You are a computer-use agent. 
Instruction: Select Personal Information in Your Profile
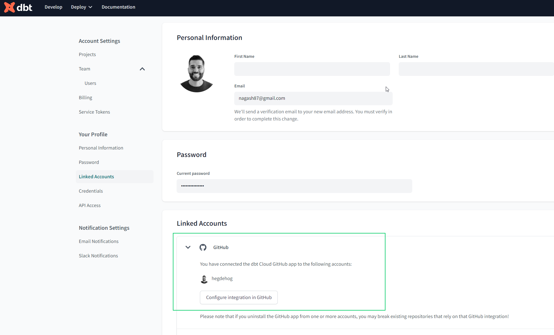(101, 148)
